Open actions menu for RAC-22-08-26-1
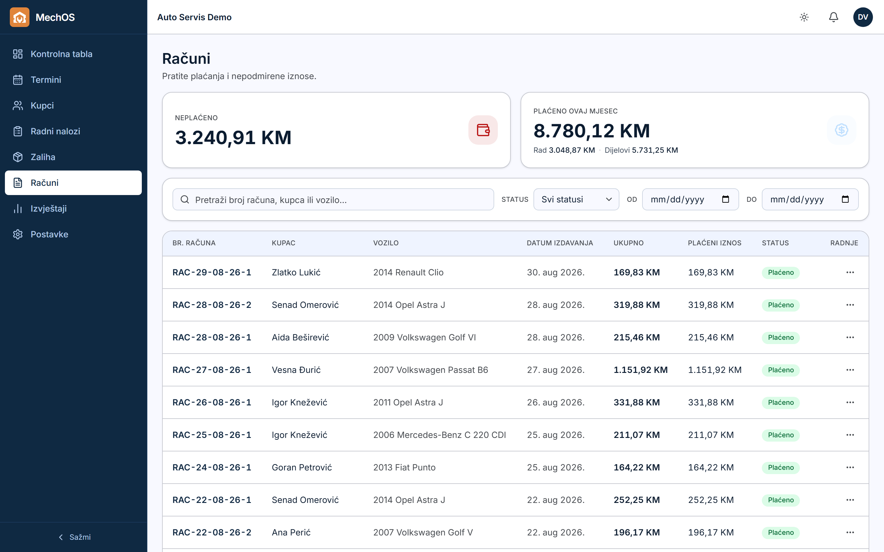This screenshot has height=552, width=884. (850, 500)
